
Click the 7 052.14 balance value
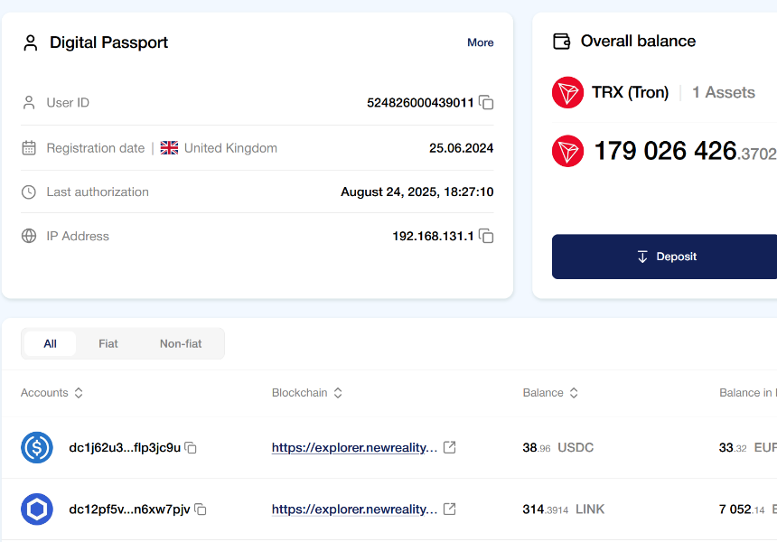point(742,509)
